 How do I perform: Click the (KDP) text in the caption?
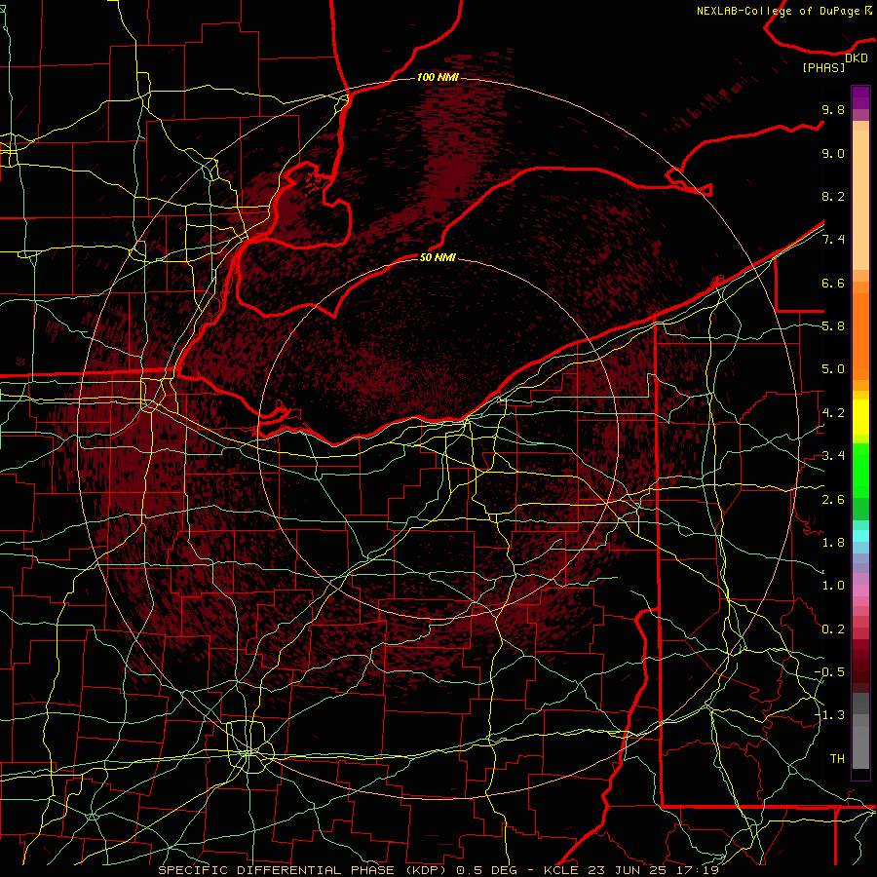(425, 870)
